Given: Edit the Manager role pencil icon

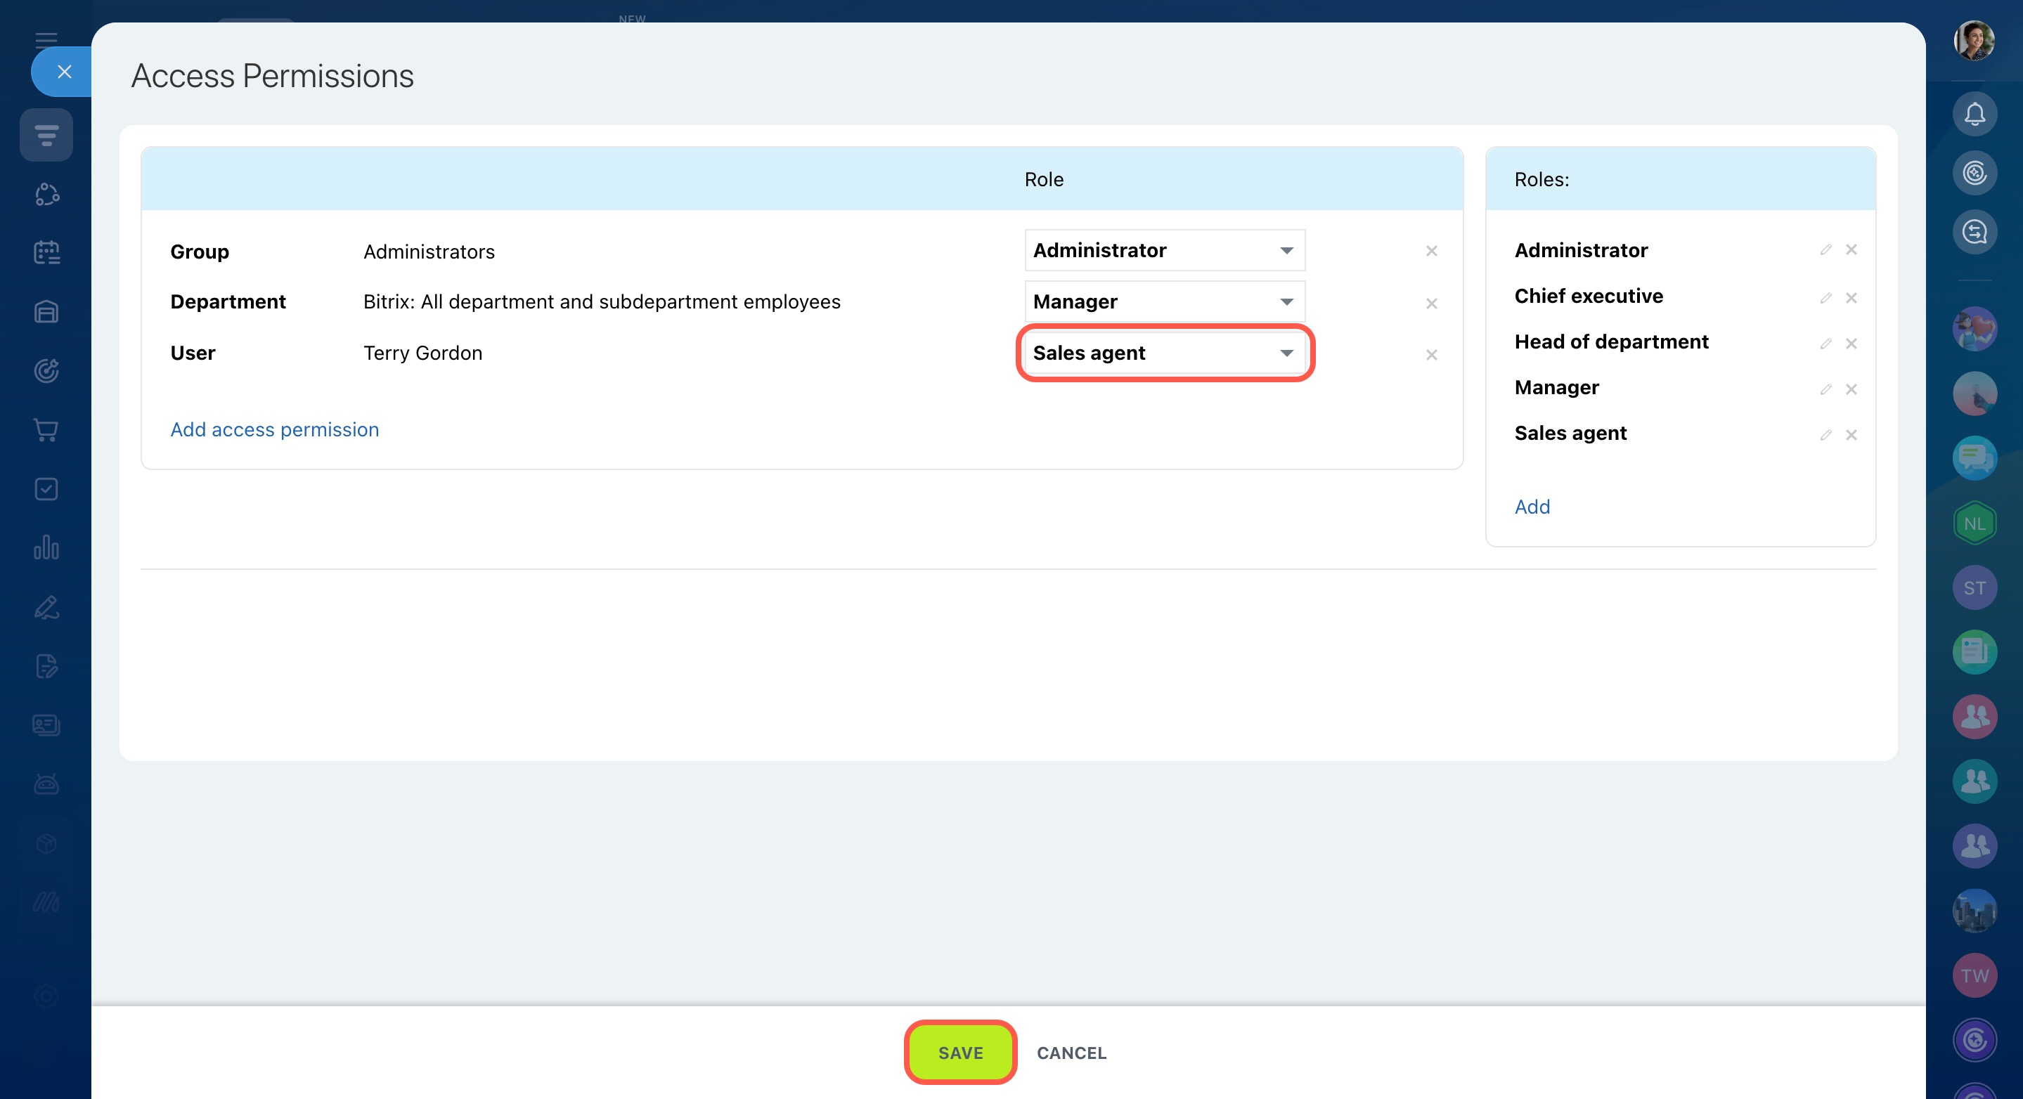Looking at the screenshot, I should (1825, 389).
